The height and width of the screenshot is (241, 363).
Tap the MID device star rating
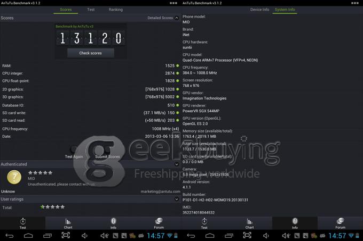coord(40,172)
